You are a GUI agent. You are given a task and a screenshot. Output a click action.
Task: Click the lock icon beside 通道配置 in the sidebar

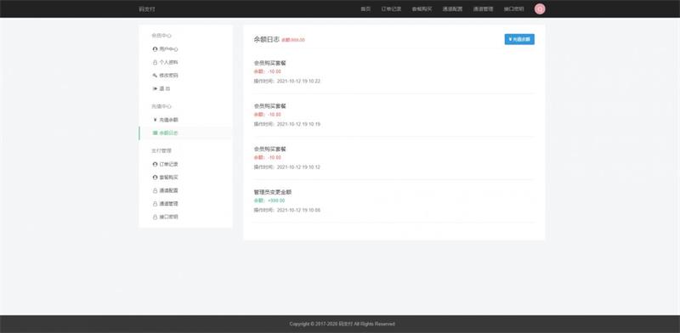[x=155, y=191]
